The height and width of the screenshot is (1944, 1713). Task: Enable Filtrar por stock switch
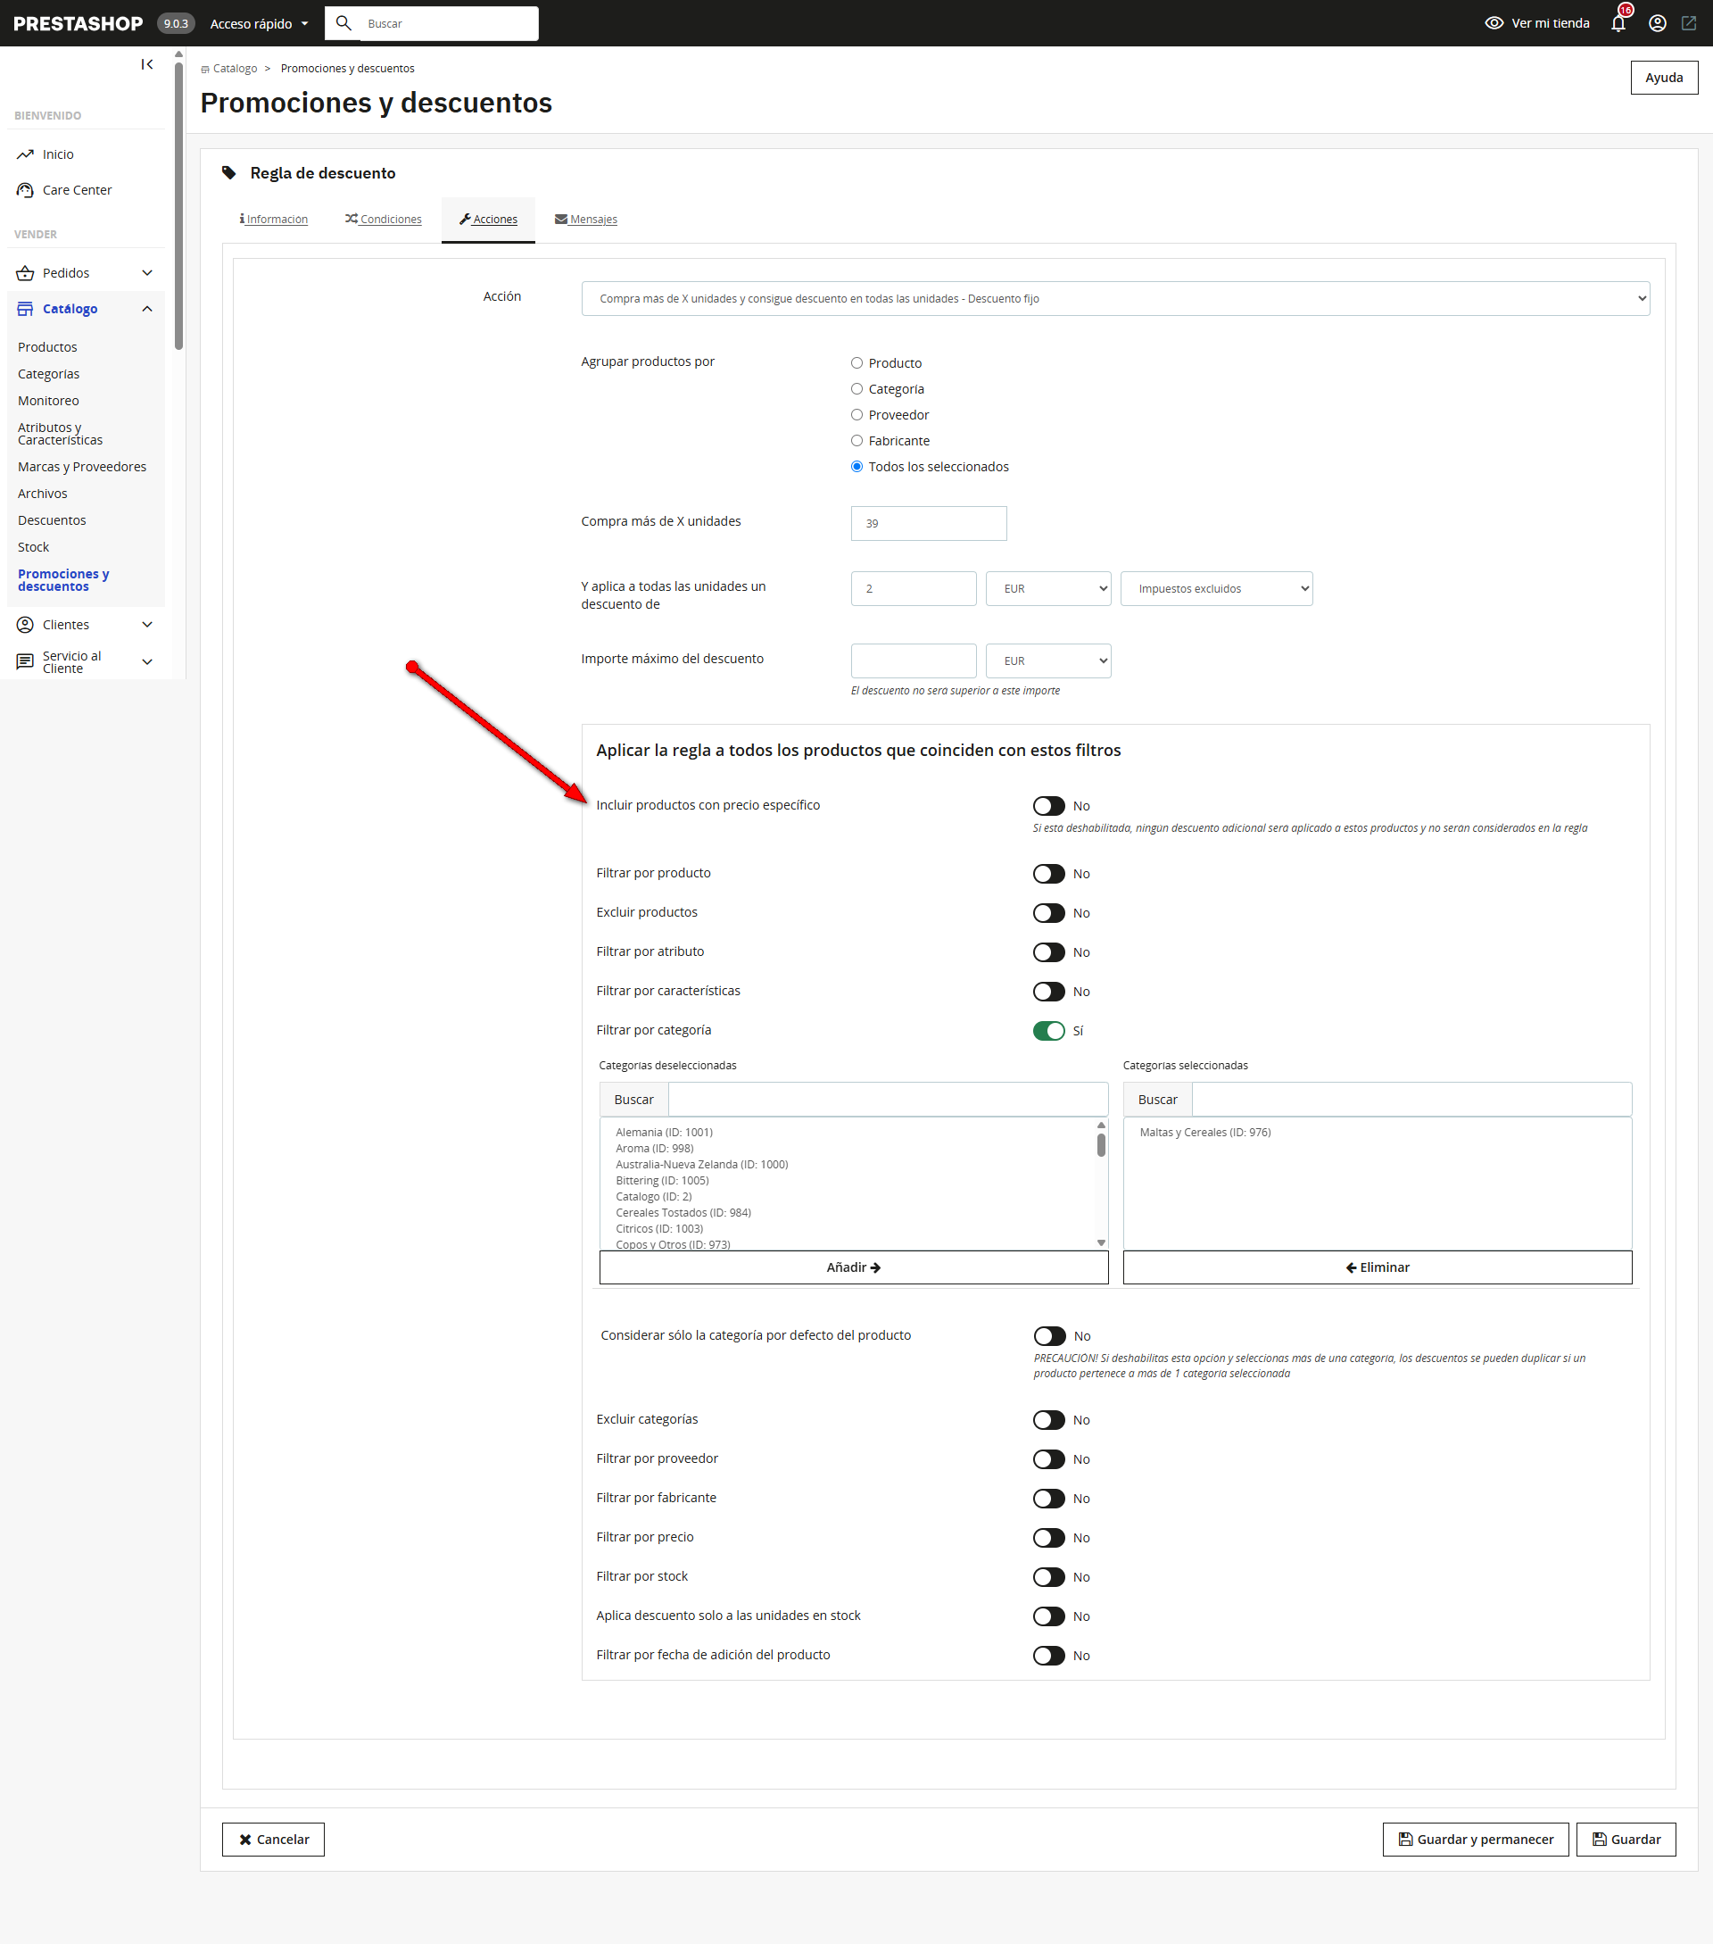coord(1048,1577)
